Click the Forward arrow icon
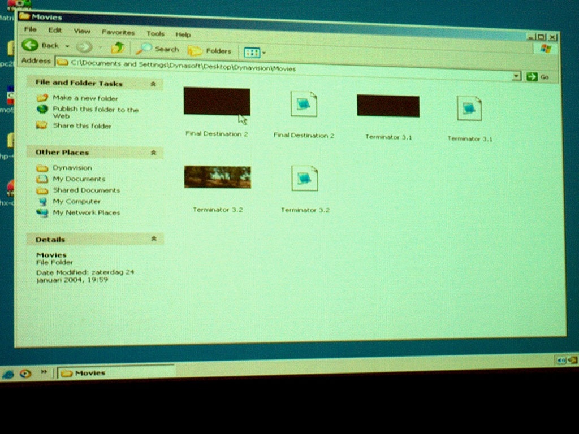This screenshot has width=579, height=434. [84, 47]
